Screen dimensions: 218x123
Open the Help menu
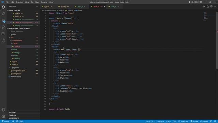tap(51, 2)
